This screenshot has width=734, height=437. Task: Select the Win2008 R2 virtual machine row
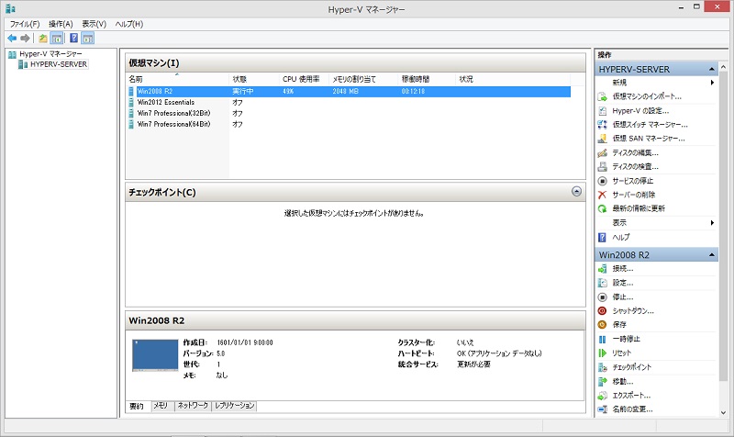pos(350,92)
